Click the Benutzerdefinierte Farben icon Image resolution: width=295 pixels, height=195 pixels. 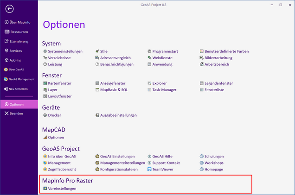[x=202, y=51]
